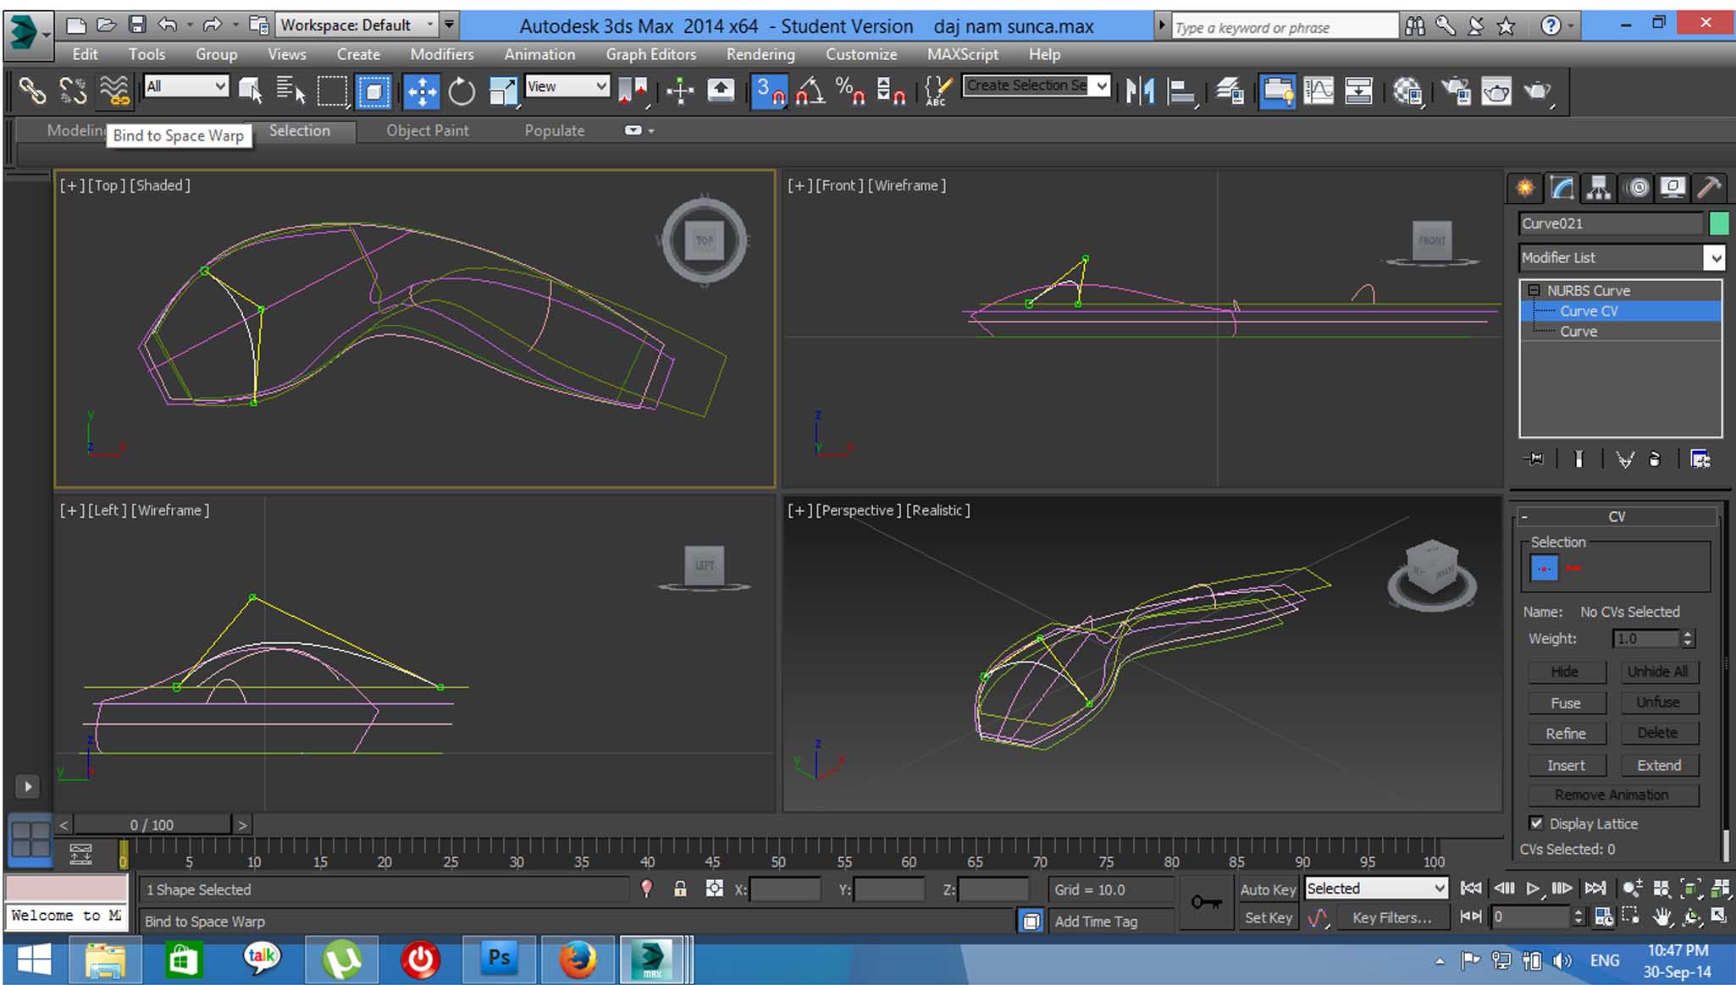
Task: Click the time slider 0 / 100
Action: tap(152, 824)
